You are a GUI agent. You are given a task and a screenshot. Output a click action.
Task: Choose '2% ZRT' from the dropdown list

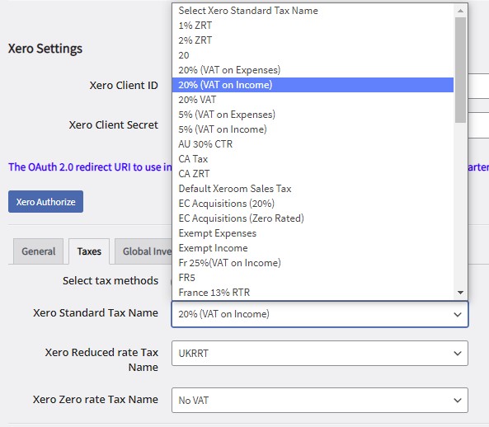313,40
